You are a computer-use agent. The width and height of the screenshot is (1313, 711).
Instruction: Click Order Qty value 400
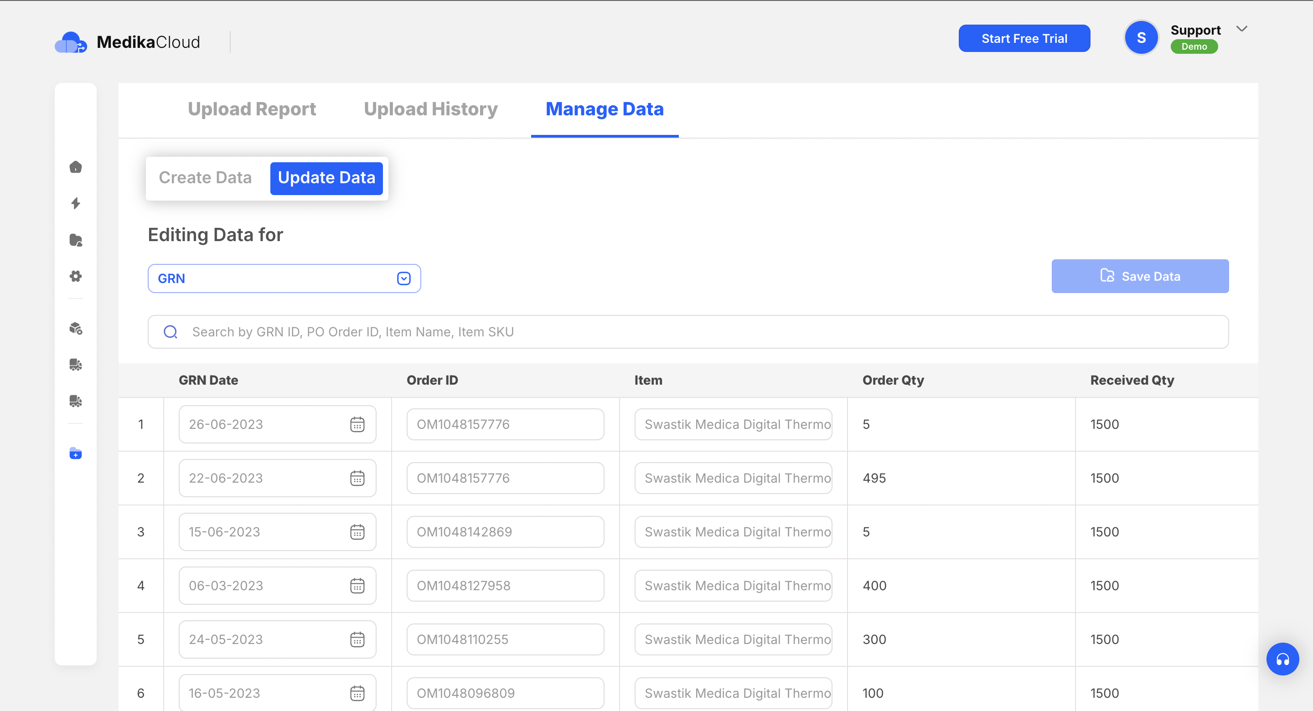coord(875,586)
